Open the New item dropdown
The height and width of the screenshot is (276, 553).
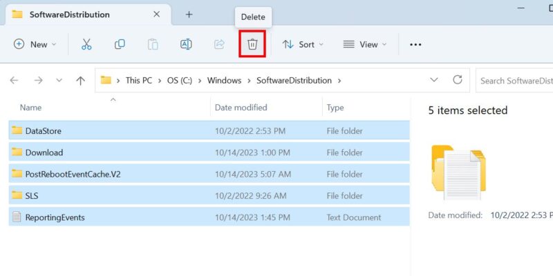point(35,44)
